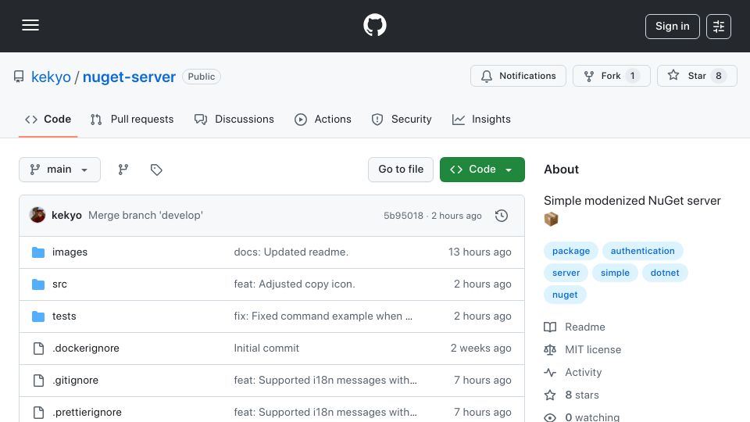The image size is (750, 422).
Task: Click the .prettierignore file icon
Action: click(x=38, y=413)
